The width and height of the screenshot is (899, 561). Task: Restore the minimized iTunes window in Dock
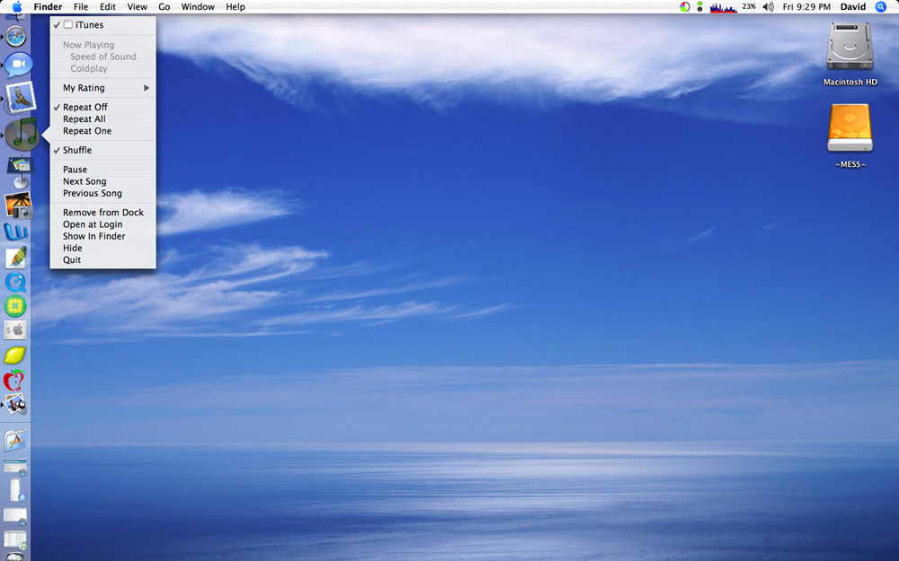(x=15, y=539)
